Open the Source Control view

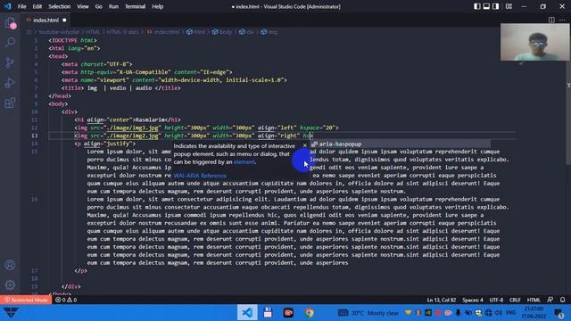(10, 62)
